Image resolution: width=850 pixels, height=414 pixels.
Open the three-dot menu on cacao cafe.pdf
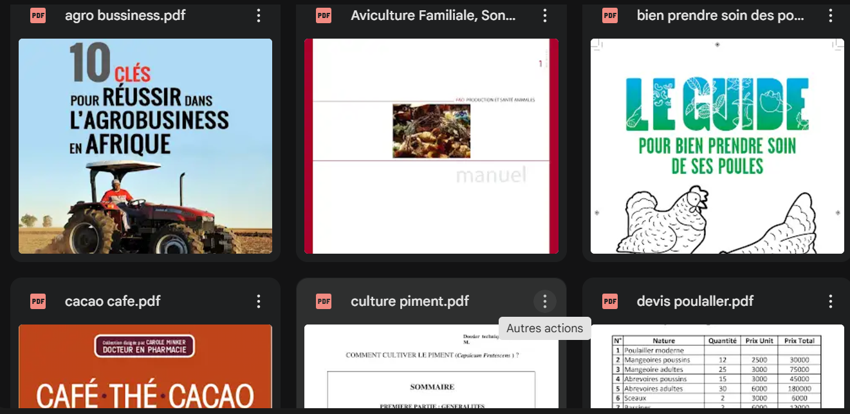tap(259, 301)
